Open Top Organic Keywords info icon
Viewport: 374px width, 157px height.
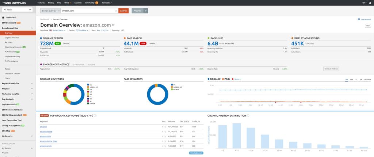(95, 115)
